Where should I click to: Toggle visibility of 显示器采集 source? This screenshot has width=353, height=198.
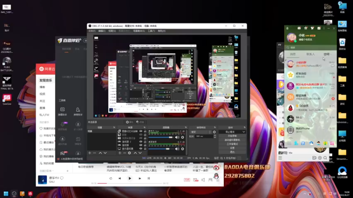pos(141,149)
